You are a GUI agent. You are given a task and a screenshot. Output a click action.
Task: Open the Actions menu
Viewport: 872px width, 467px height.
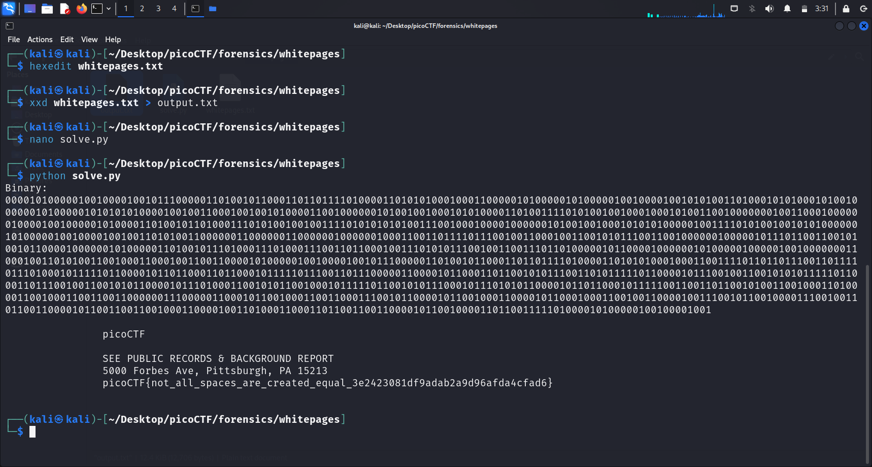tap(40, 40)
